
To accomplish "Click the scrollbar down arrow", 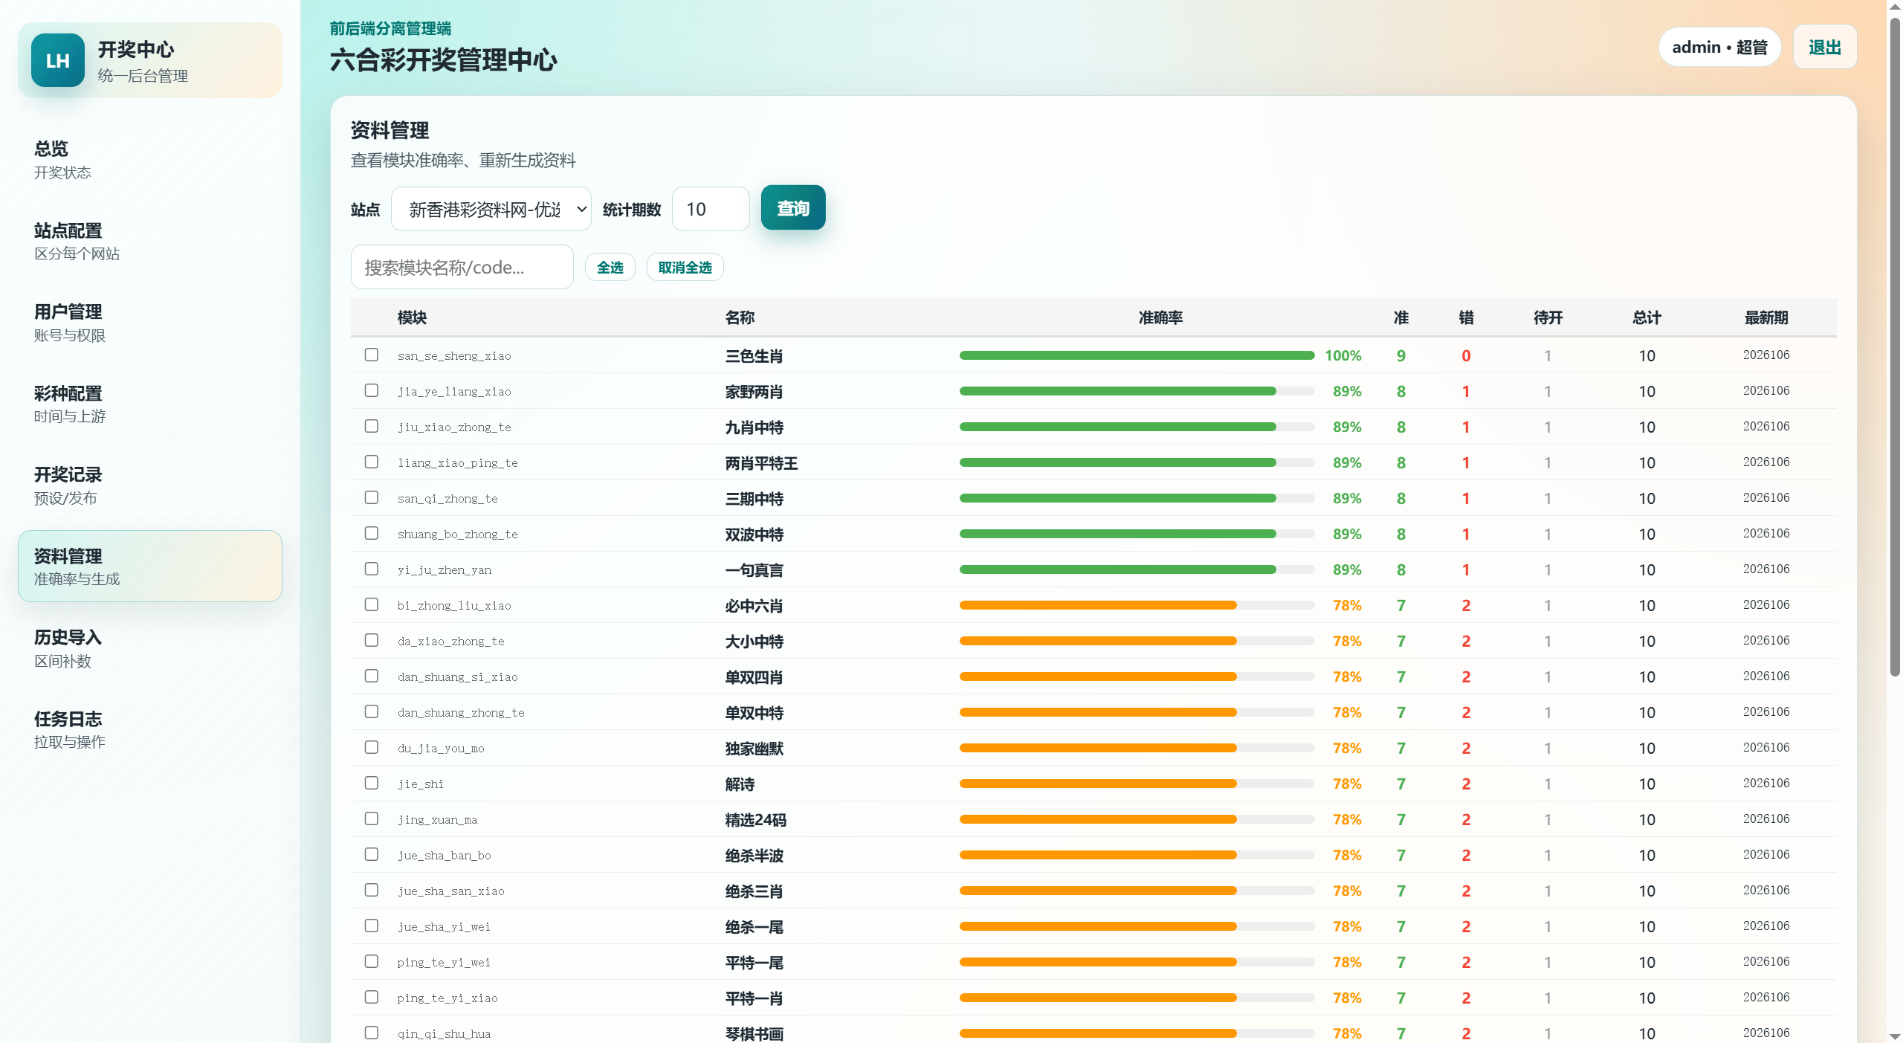I will coord(1895,1036).
